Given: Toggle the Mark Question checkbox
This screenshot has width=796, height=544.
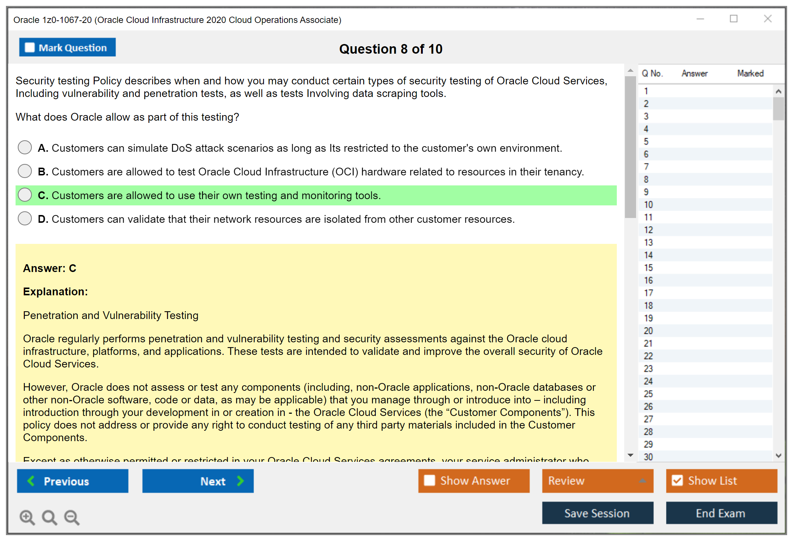Looking at the screenshot, I should [30, 47].
